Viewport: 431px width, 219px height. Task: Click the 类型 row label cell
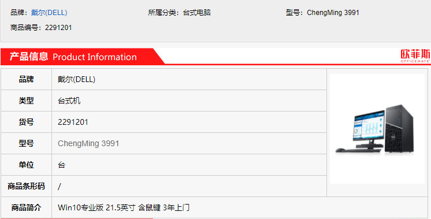pos(26,101)
